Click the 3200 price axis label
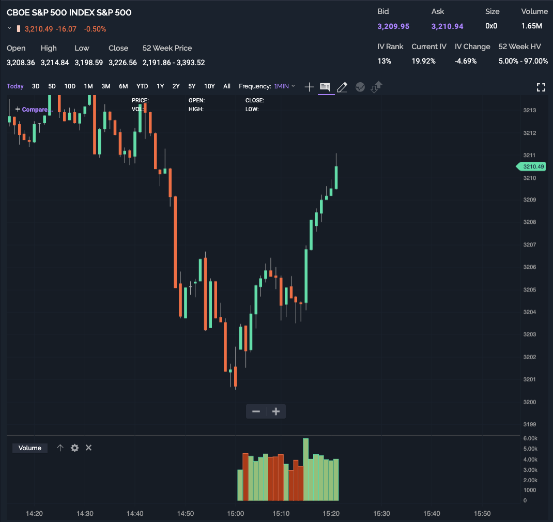This screenshot has width=553, height=522. (529, 402)
